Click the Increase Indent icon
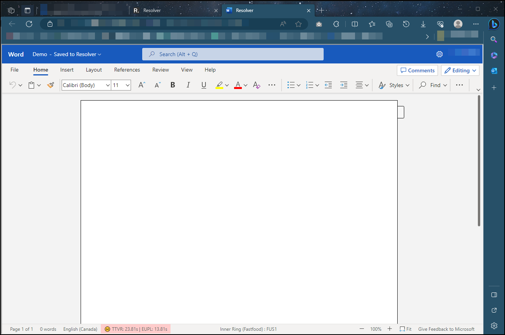 click(x=343, y=85)
